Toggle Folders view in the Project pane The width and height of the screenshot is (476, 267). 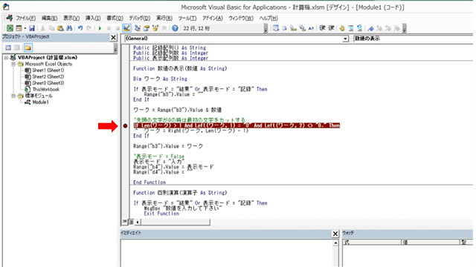point(28,47)
